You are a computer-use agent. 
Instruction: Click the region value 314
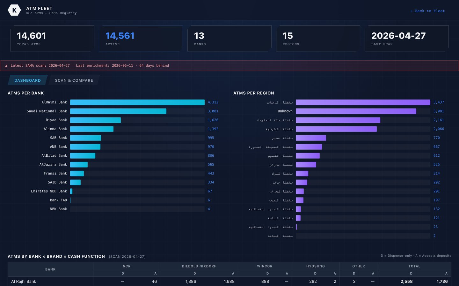click(437, 174)
